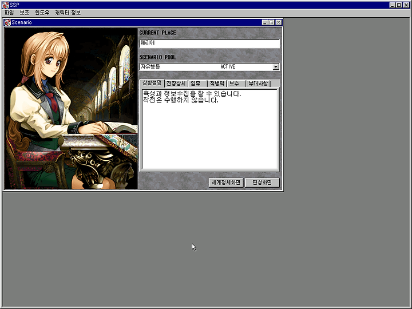Open the 윈도우 menu

(x=42, y=13)
